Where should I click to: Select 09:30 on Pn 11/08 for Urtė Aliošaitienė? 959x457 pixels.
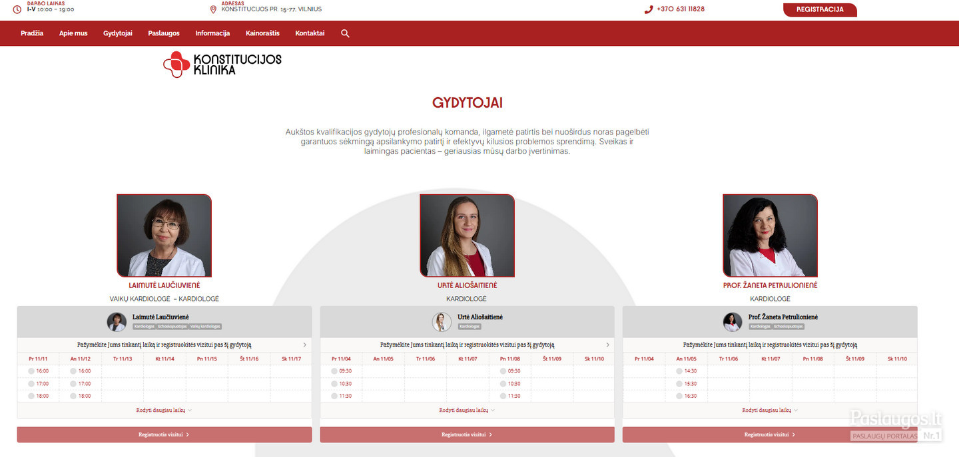[x=510, y=371]
